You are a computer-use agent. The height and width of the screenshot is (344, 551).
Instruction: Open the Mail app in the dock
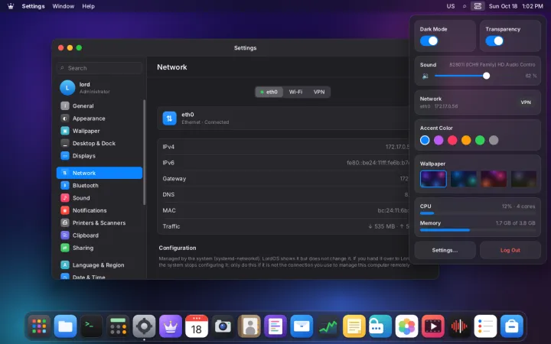click(302, 326)
